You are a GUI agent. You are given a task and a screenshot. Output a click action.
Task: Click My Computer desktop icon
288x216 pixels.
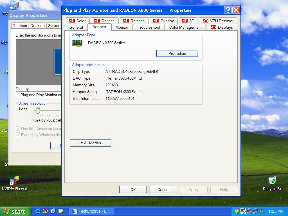pos(14,5)
